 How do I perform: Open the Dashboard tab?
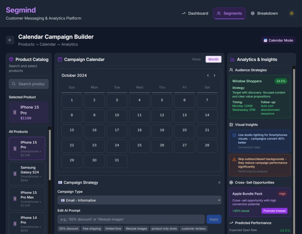(195, 13)
